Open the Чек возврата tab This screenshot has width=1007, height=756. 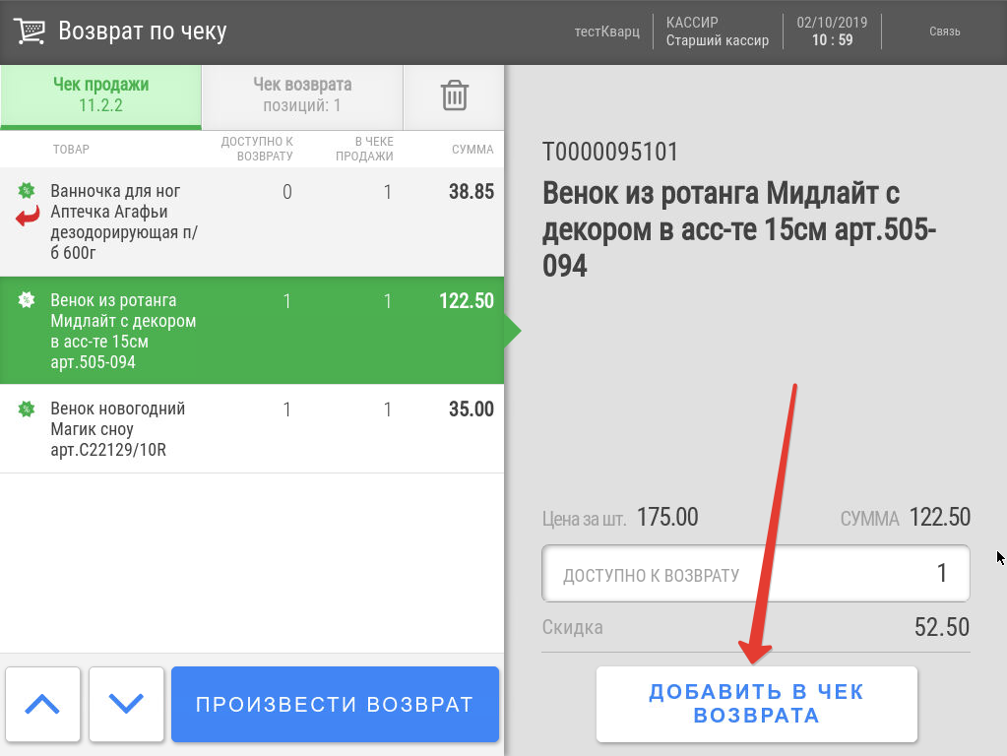[x=302, y=95]
